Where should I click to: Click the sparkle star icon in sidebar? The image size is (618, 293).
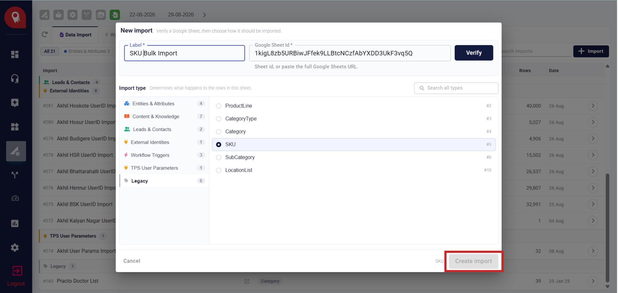[x=15, y=103]
